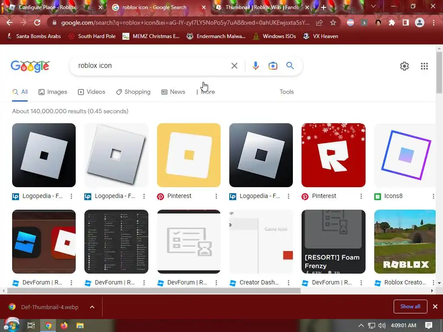Click the horizontal page scrollbar
Image resolution: width=443 pixels, height=332 pixels.
tap(154, 290)
